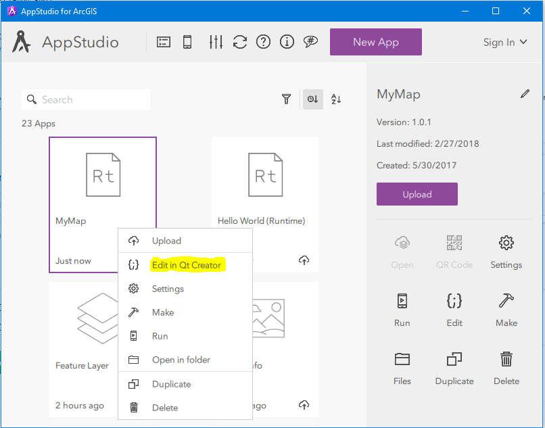Toggle sort by time icon
The image size is (545, 428).
click(313, 99)
